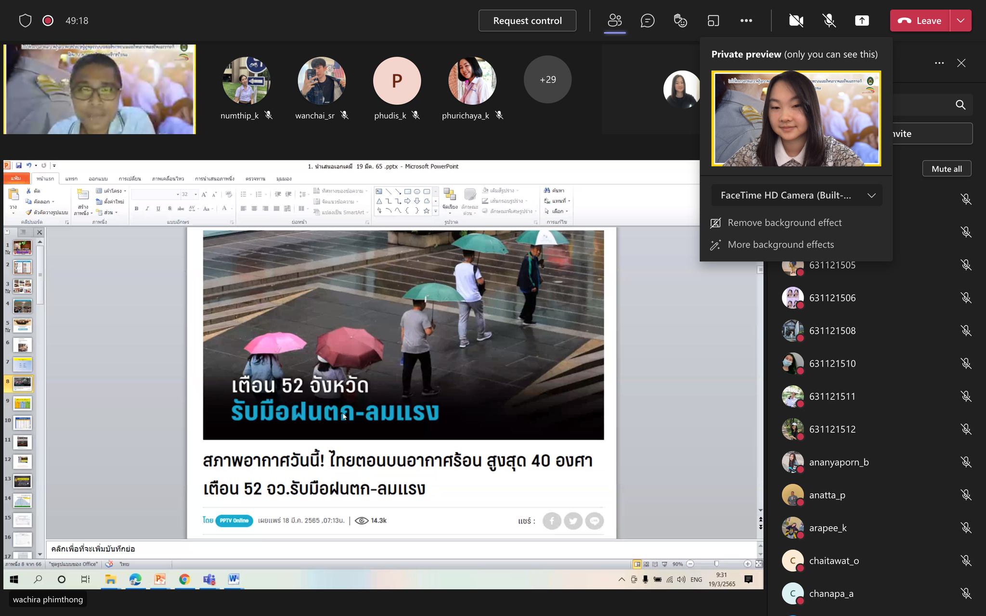Image resolution: width=986 pixels, height=616 pixels.
Task: Click the raise hand reactions icon
Action: coord(680,21)
